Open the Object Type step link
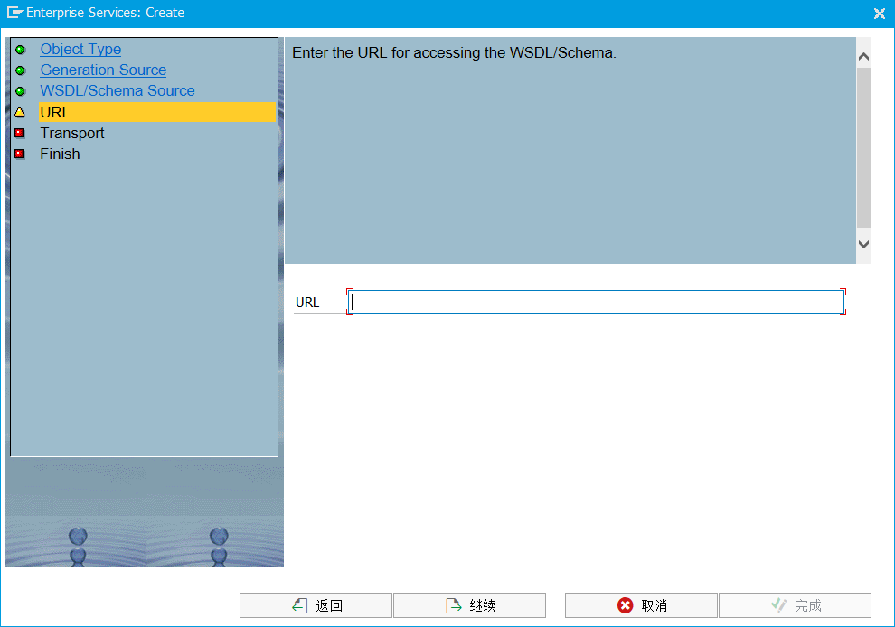 (80, 49)
